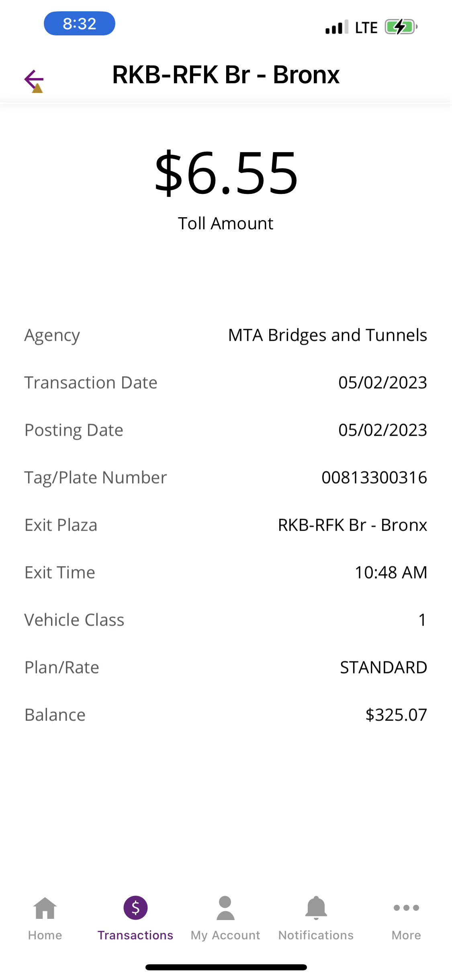Viewport: 452px width, 980px height.
Task: Tap the Exit Time 10:48 AM value
Action: 391,572
